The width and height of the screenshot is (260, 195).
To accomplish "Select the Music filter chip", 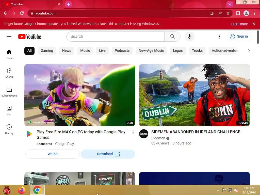I will click(x=85, y=51).
